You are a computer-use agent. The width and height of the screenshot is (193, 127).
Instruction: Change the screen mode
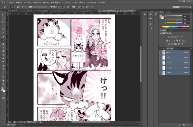[x=3, y=98]
